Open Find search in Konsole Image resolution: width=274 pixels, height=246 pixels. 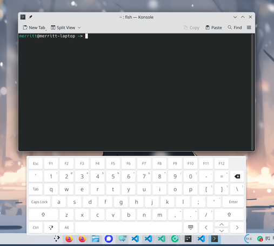tap(235, 28)
